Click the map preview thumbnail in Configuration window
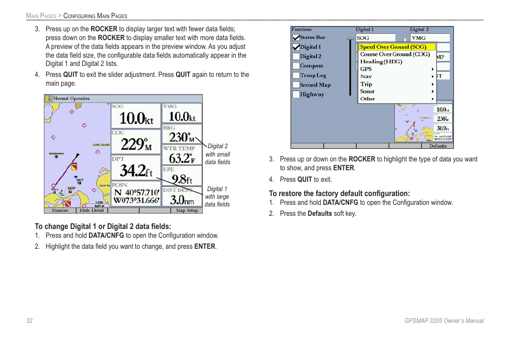This screenshot has width=523, height=341. 414,122
